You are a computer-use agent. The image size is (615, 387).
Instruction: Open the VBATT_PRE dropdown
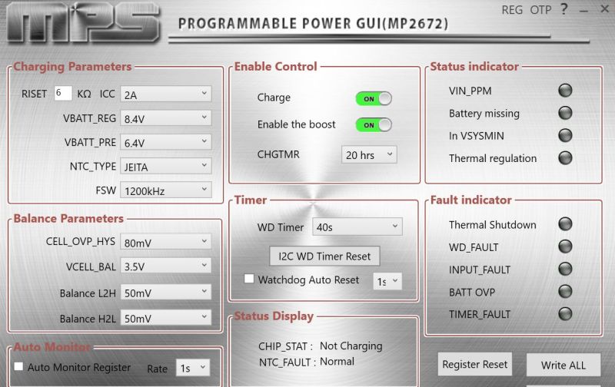[165, 142]
